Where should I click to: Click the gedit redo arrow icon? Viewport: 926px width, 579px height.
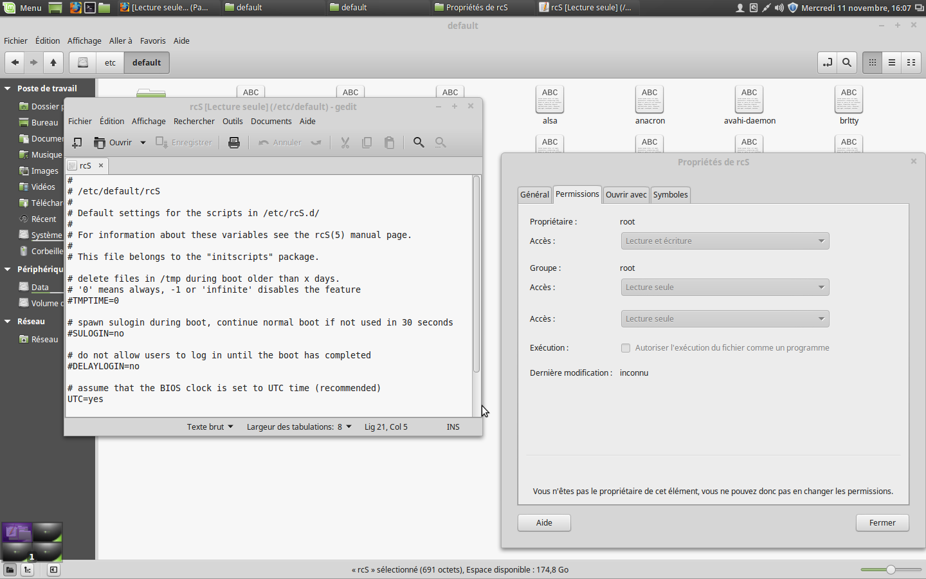pos(316,142)
